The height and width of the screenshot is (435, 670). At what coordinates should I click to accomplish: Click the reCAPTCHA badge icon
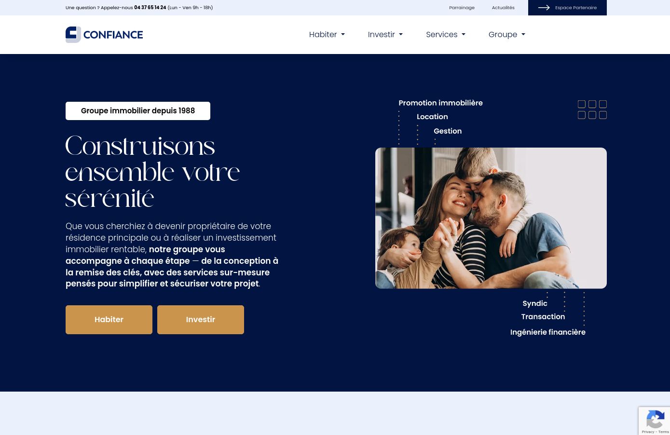coord(655,421)
